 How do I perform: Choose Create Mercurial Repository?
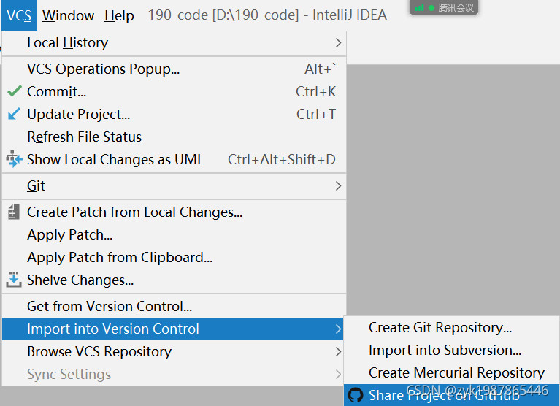click(452, 372)
